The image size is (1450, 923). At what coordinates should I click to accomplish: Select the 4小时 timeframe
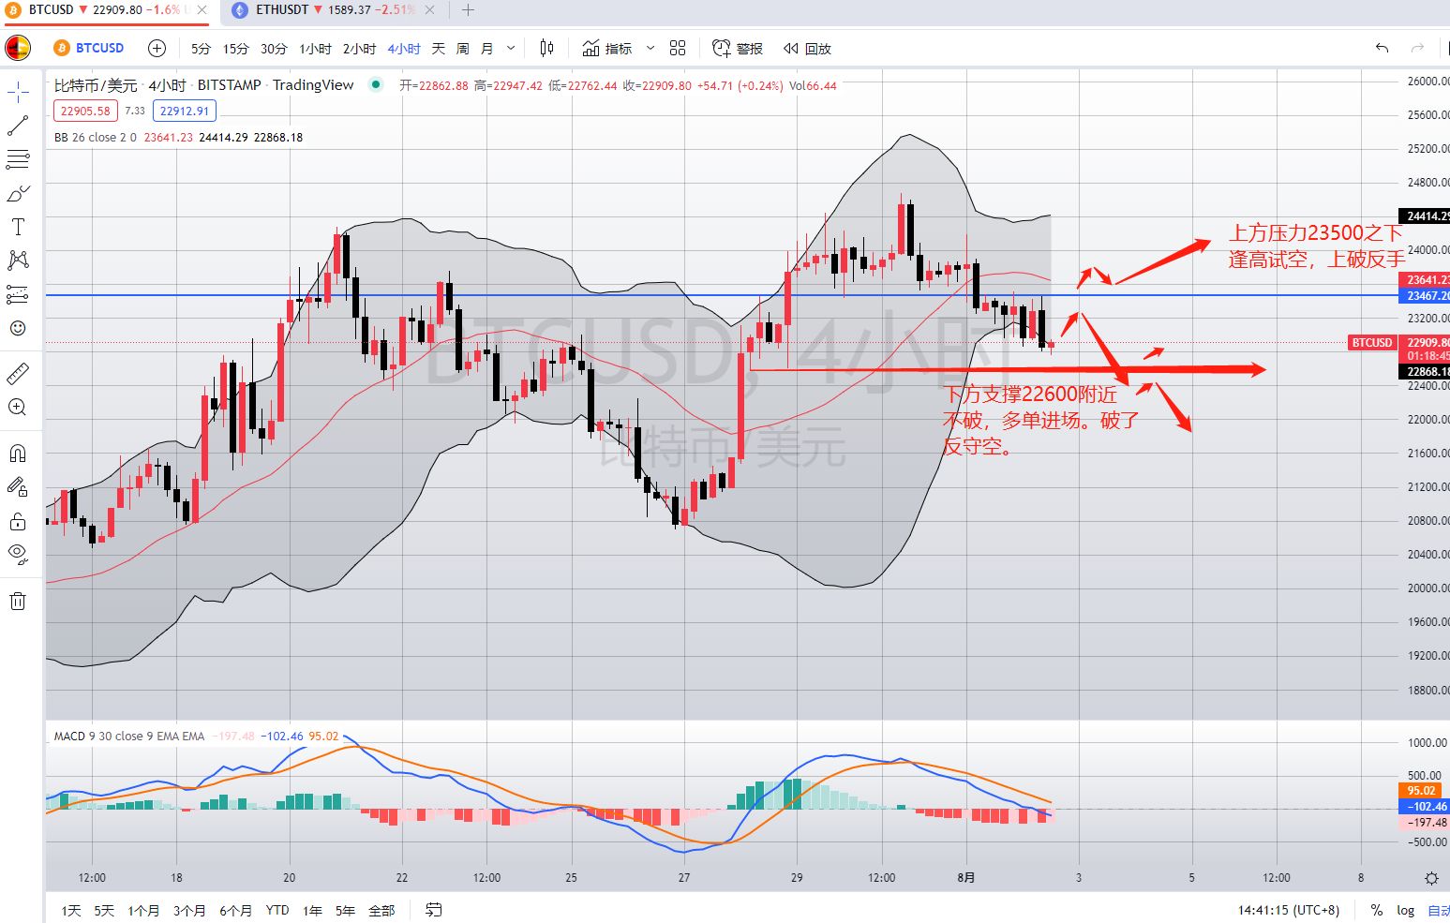click(404, 49)
